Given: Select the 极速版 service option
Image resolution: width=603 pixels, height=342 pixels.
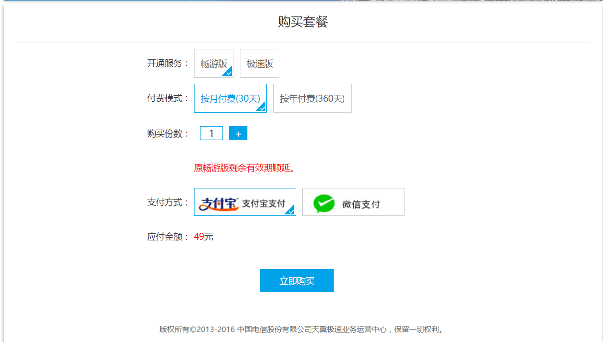Looking at the screenshot, I should (259, 63).
